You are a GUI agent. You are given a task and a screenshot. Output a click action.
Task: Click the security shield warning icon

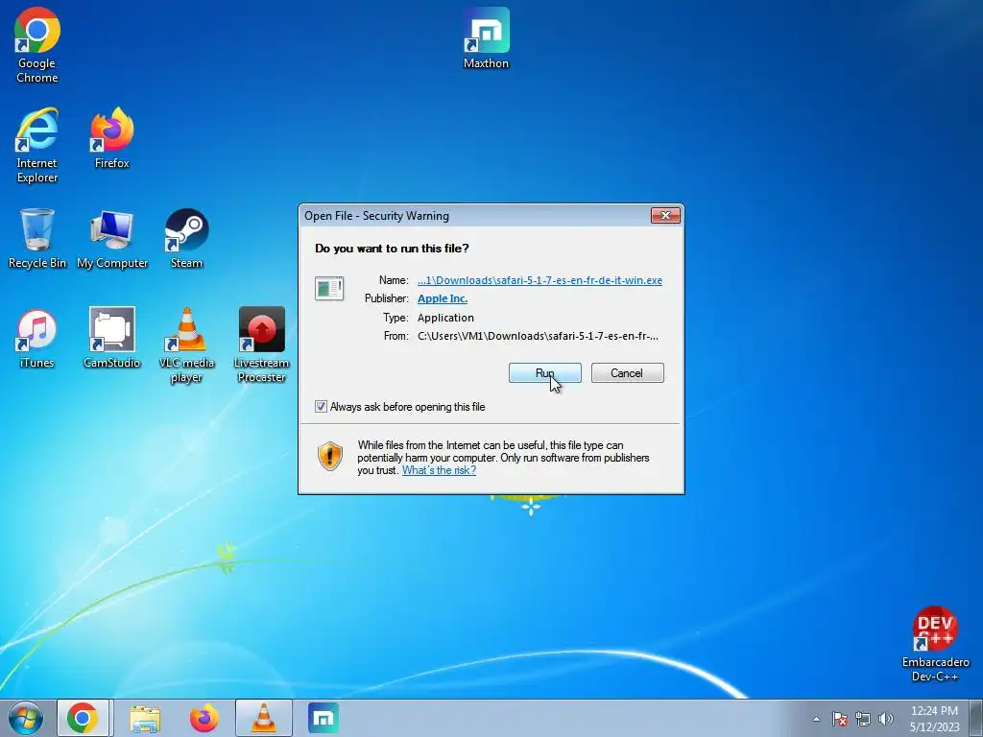[330, 456]
